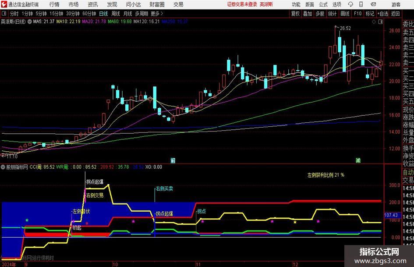
Task: Click the MA20: 21.78 value
Action: point(94,21)
